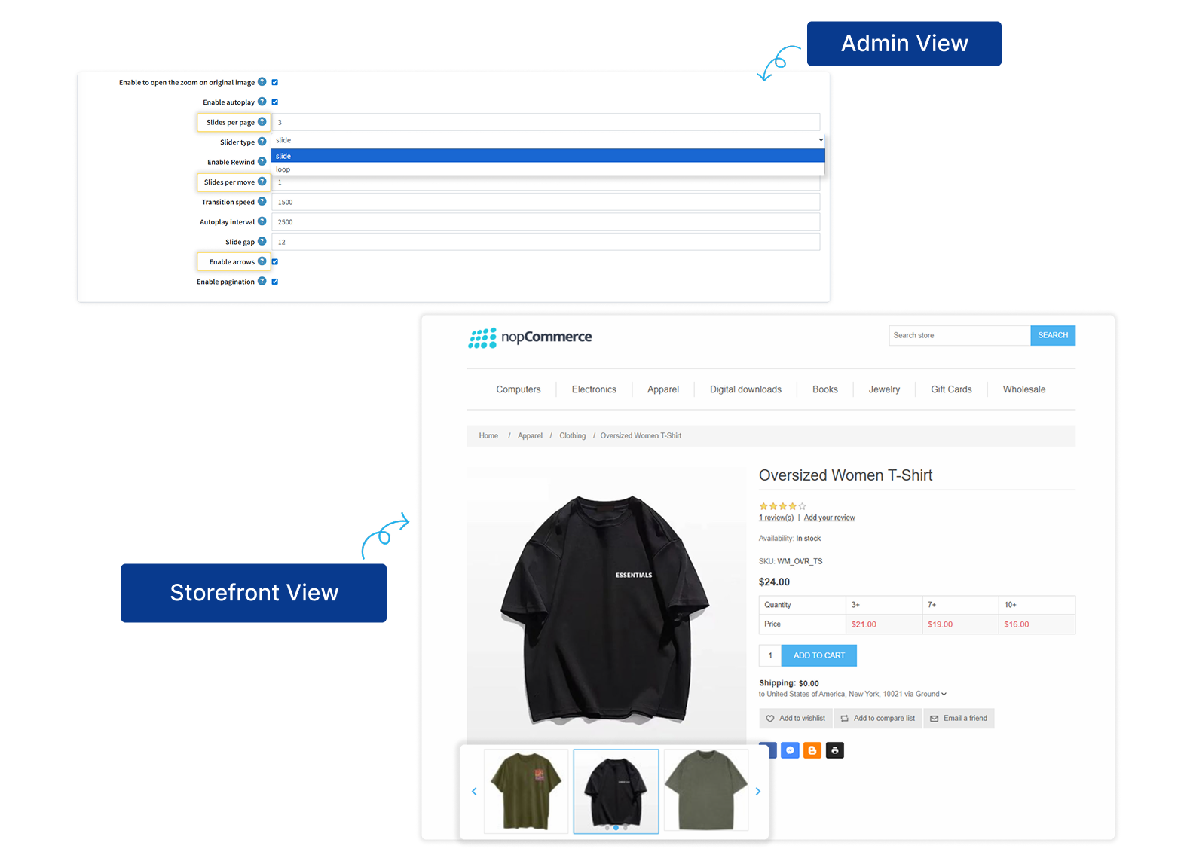Click the Search store input field

(959, 335)
